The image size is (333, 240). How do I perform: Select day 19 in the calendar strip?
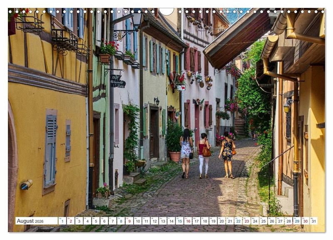[214, 221]
